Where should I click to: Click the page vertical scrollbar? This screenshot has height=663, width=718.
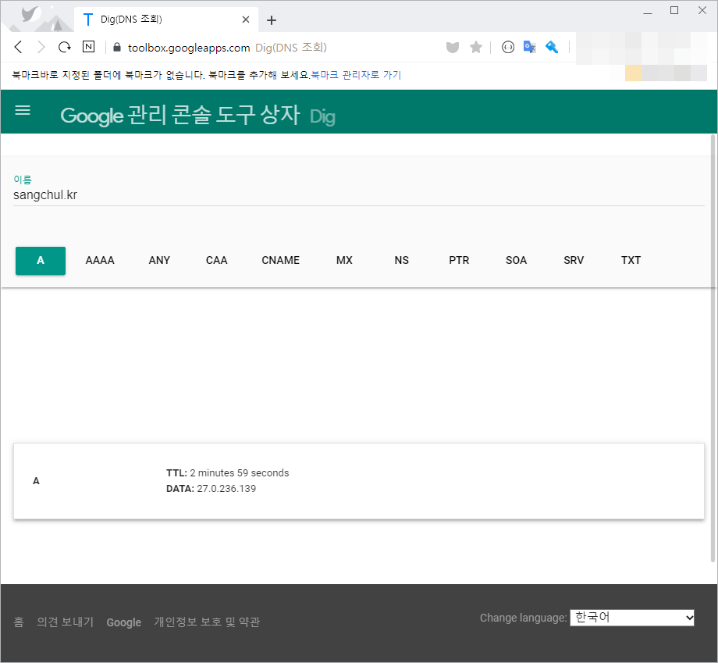713,348
